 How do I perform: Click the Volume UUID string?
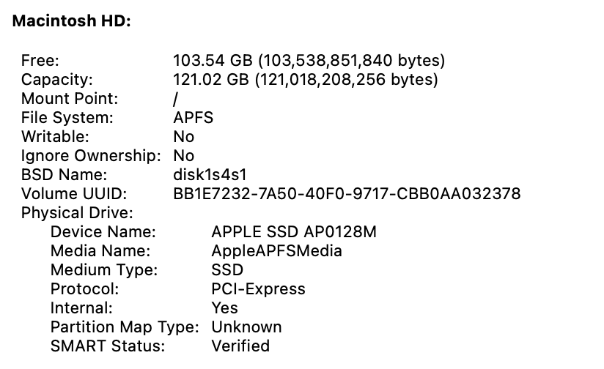pos(347,194)
